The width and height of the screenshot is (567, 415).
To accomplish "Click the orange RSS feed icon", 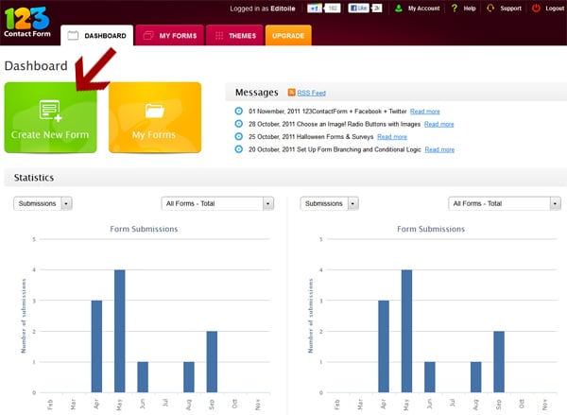I will click(x=291, y=93).
